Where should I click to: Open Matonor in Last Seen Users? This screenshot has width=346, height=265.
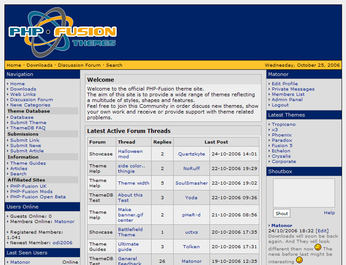tap(20, 262)
